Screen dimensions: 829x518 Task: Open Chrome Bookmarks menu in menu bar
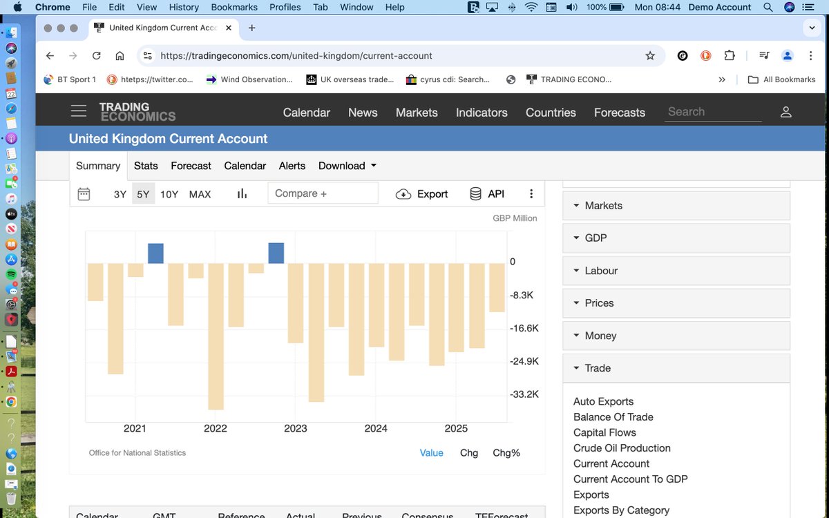(x=234, y=7)
